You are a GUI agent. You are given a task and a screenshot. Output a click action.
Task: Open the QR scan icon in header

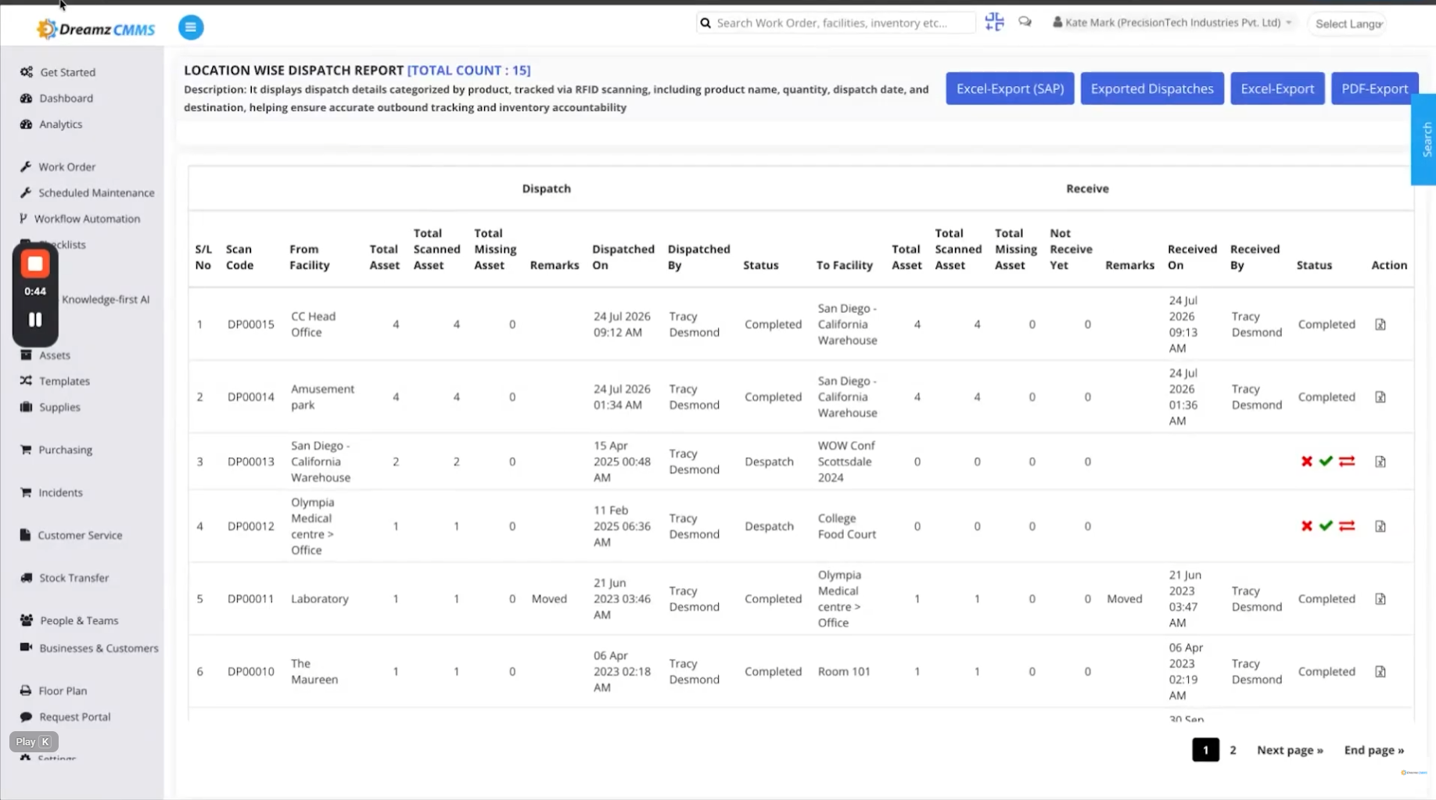[x=994, y=22]
